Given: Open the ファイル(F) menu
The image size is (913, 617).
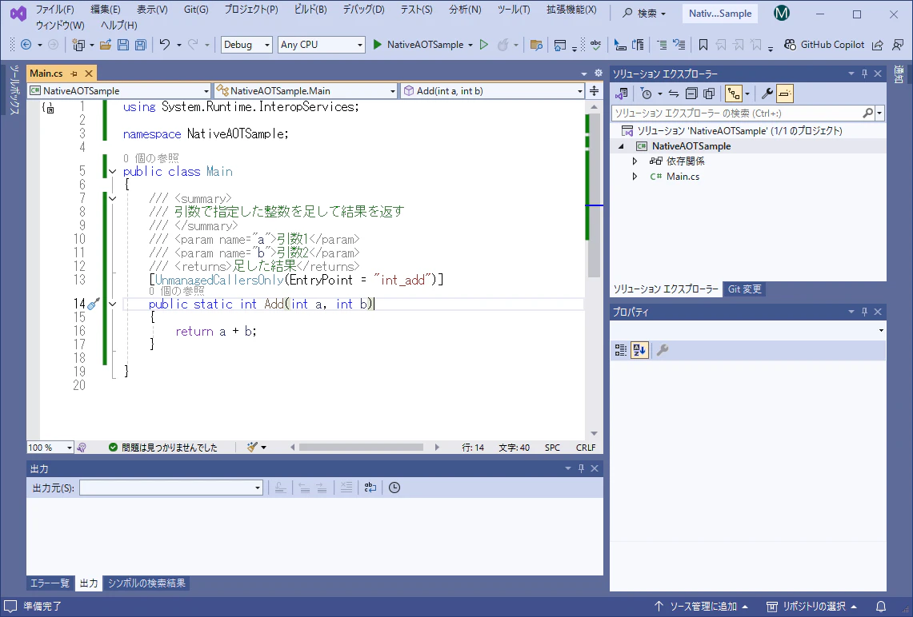Looking at the screenshot, I should pyautogui.click(x=54, y=10).
